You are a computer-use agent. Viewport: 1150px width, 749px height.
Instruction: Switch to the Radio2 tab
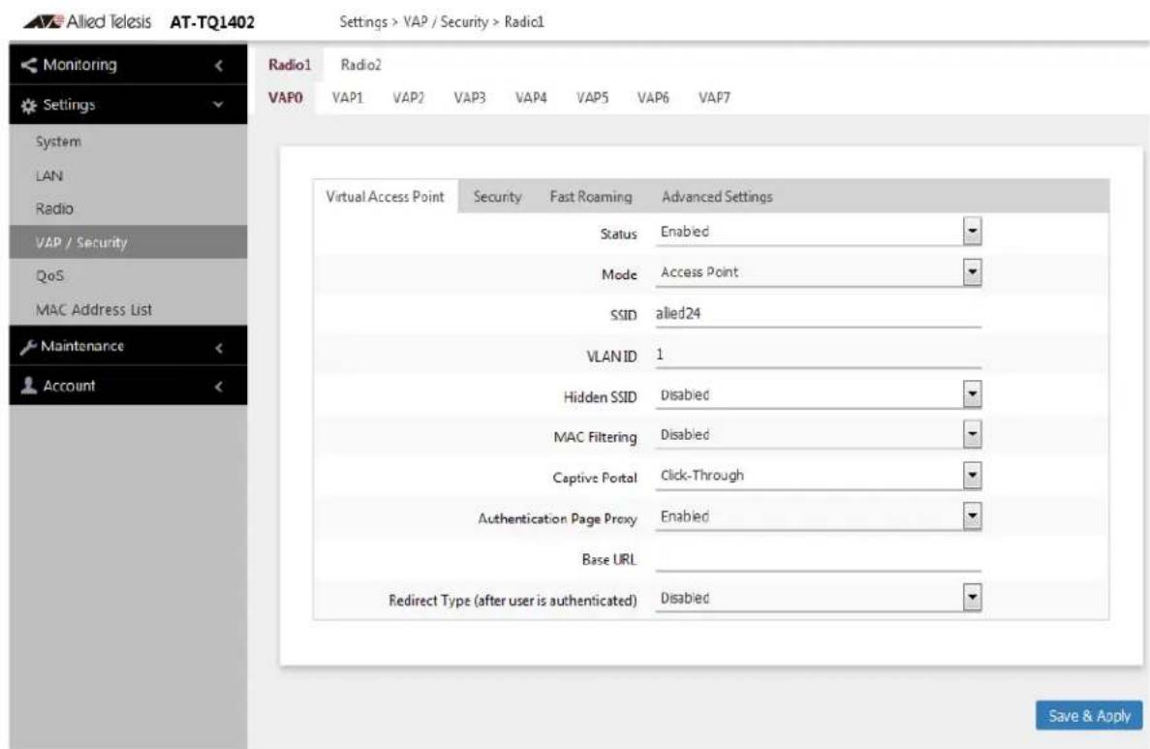(x=360, y=65)
